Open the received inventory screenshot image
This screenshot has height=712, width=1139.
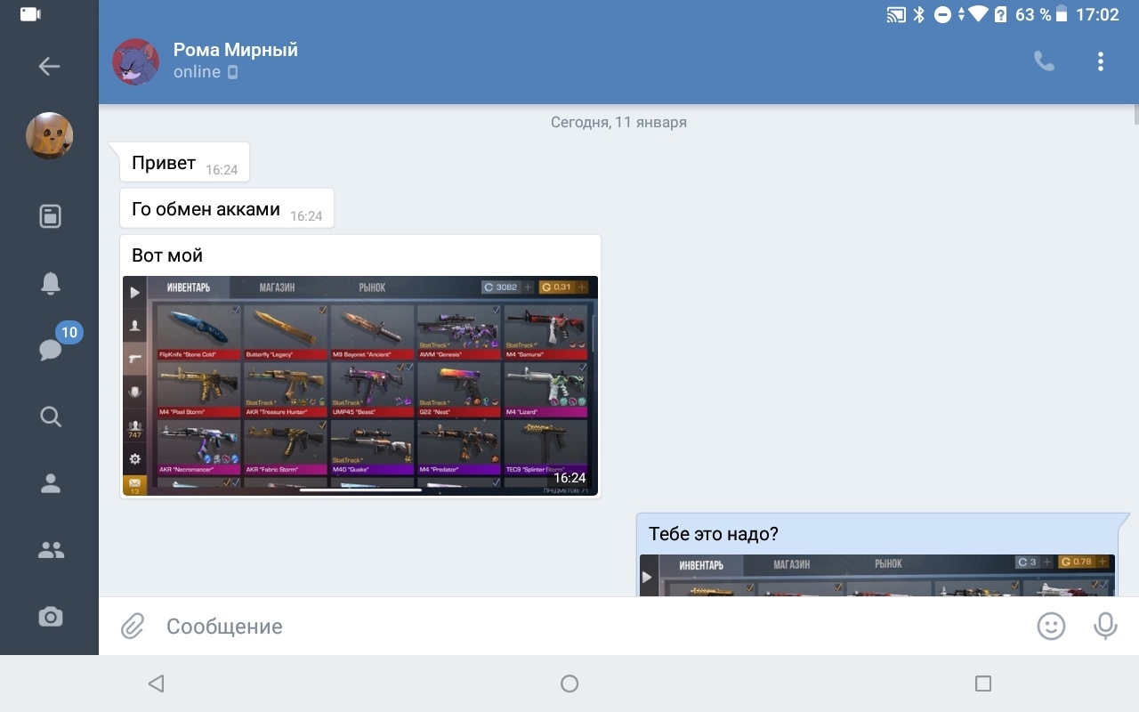pos(360,385)
